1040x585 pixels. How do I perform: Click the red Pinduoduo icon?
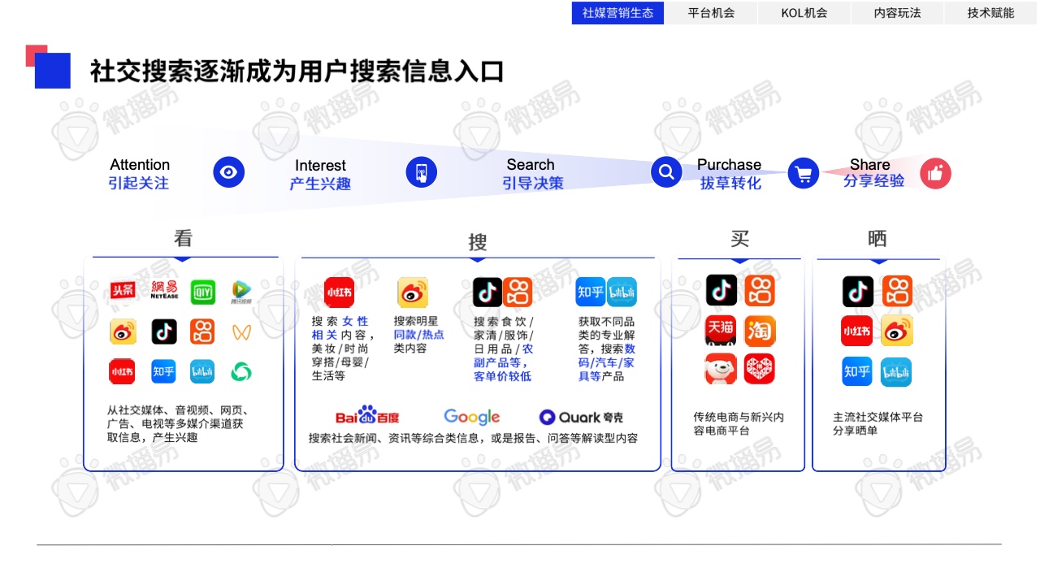click(x=760, y=369)
